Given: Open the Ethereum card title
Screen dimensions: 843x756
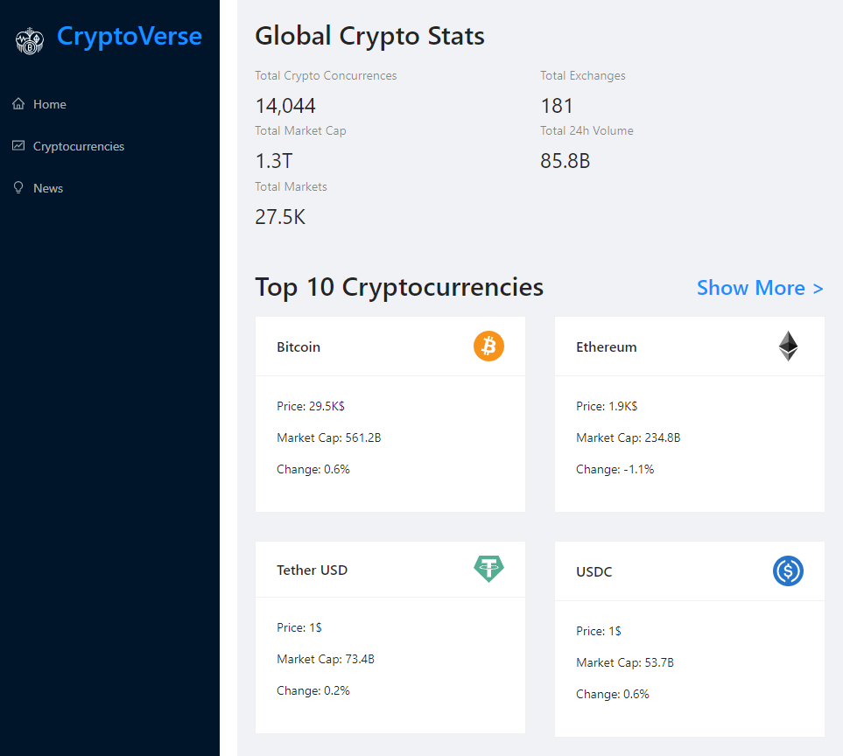Looking at the screenshot, I should tap(607, 347).
